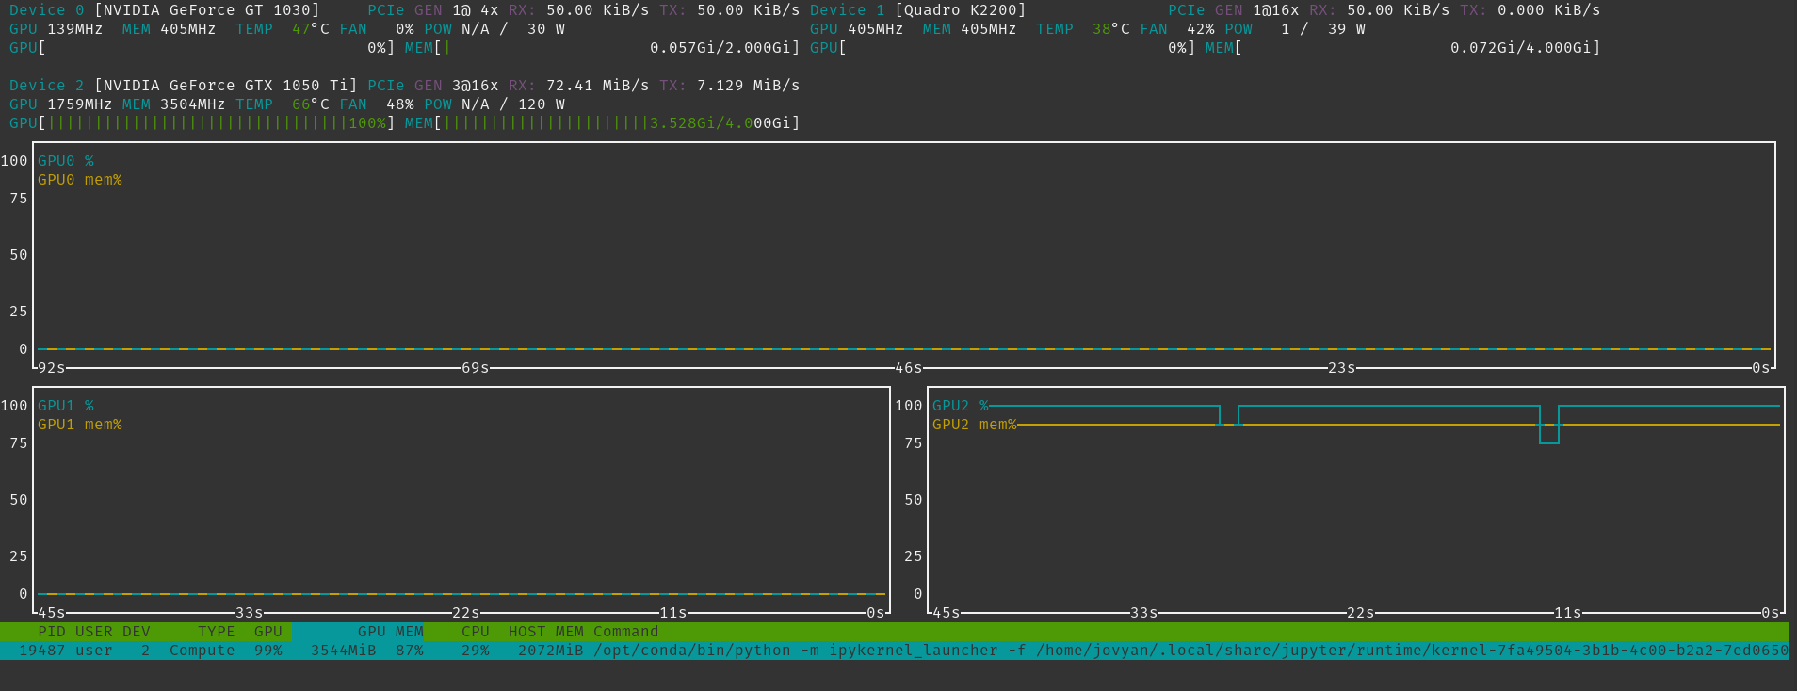Screen dimensions: 1797x691
Task: Click the TEMP 38°C reading
Action: (1083, 29)
